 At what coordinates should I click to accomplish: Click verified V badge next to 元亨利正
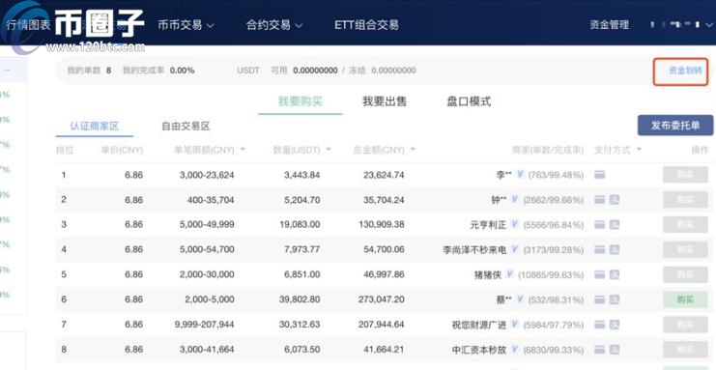click(x=515, y=224)
